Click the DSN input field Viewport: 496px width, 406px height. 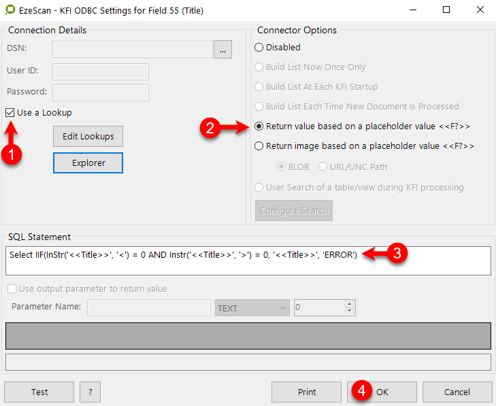click(133, 49)
